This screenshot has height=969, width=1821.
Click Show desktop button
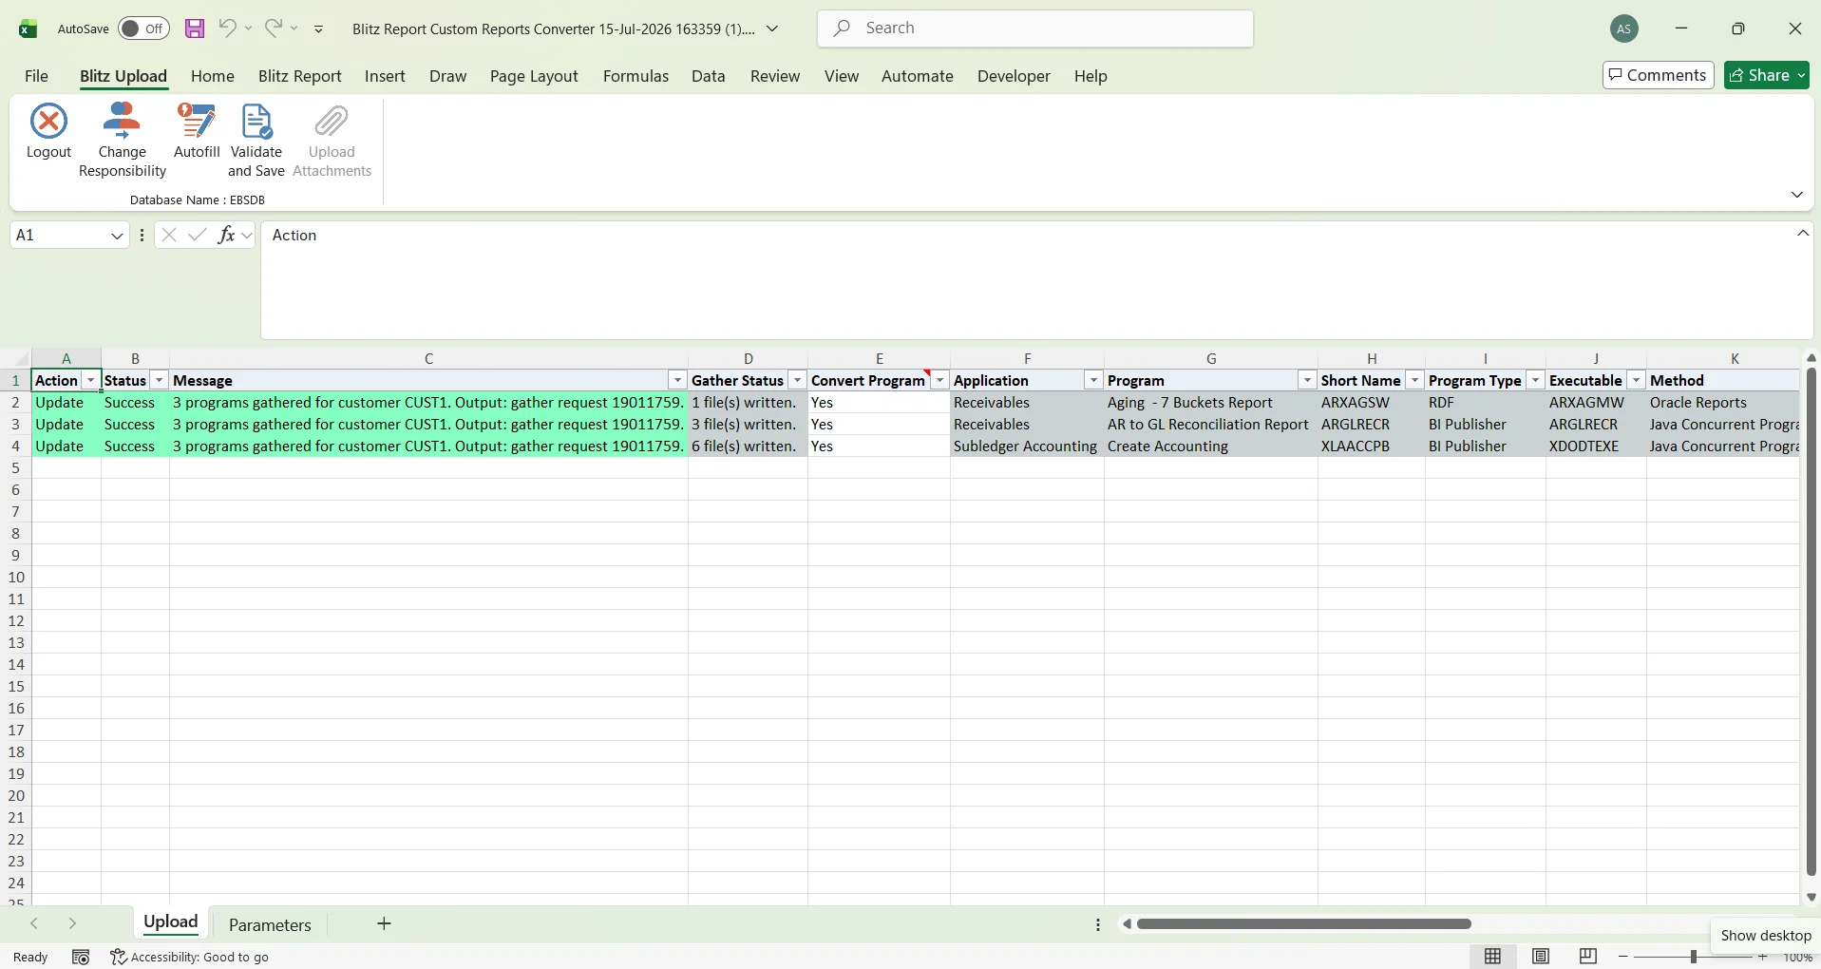(x=1766, y=935)
